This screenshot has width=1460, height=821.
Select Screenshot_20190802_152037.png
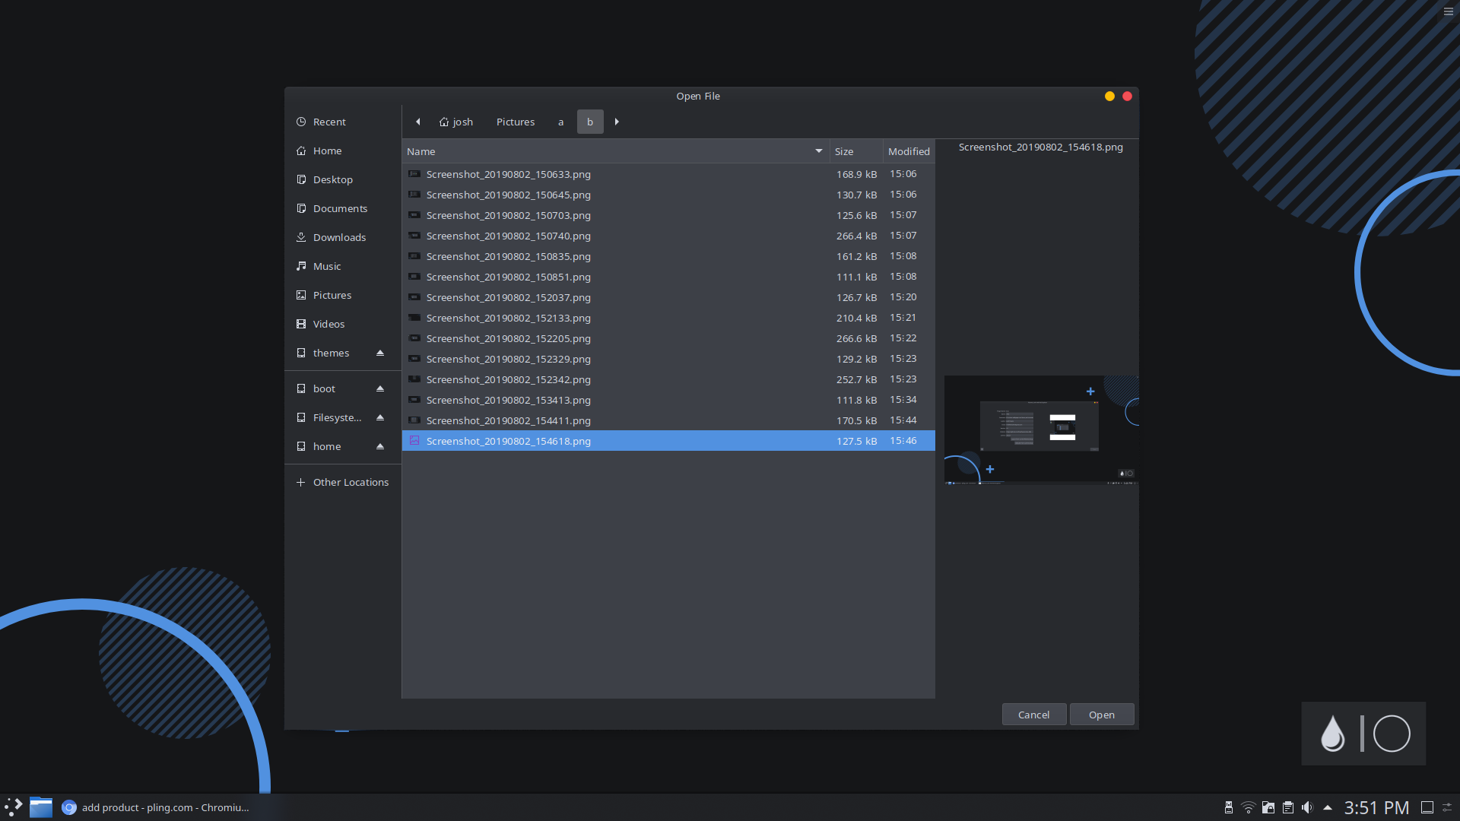click(x=668, y=297)
